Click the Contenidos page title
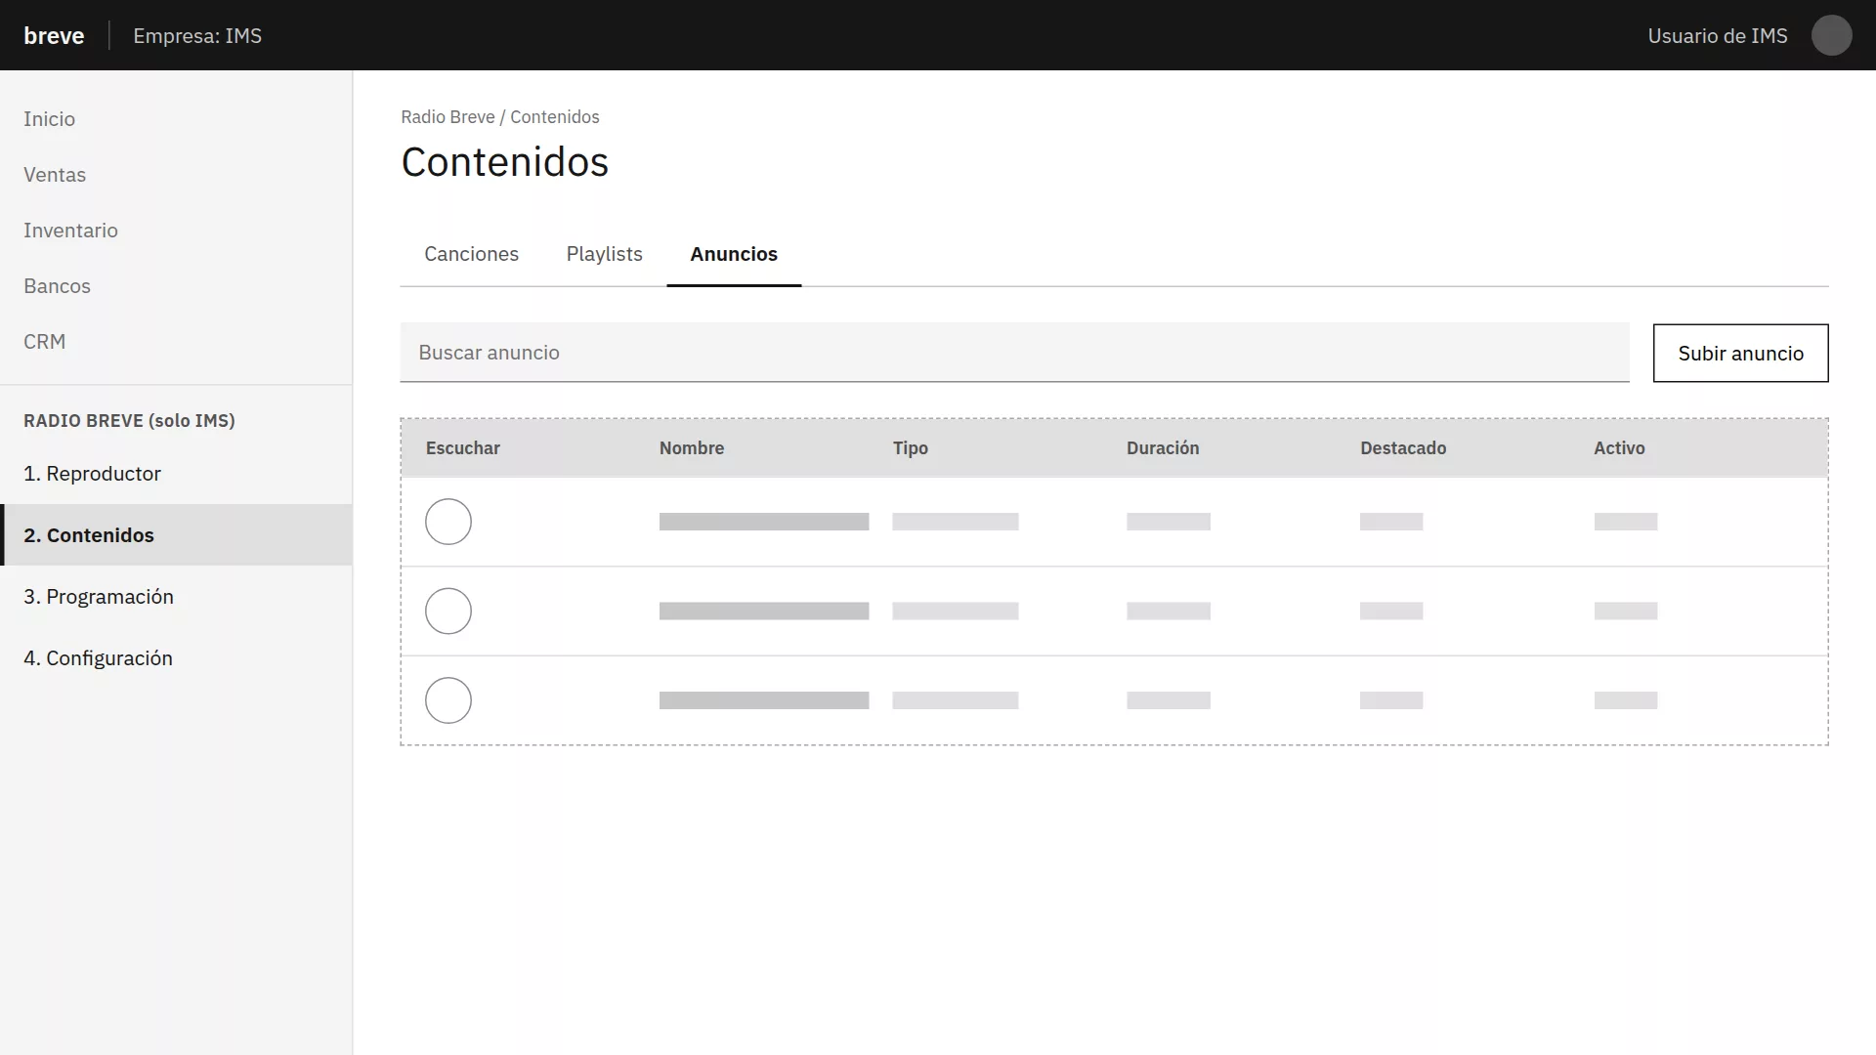Viewport: 1876px width, 1055px height. pyautogui.click(x=505, y=162)
